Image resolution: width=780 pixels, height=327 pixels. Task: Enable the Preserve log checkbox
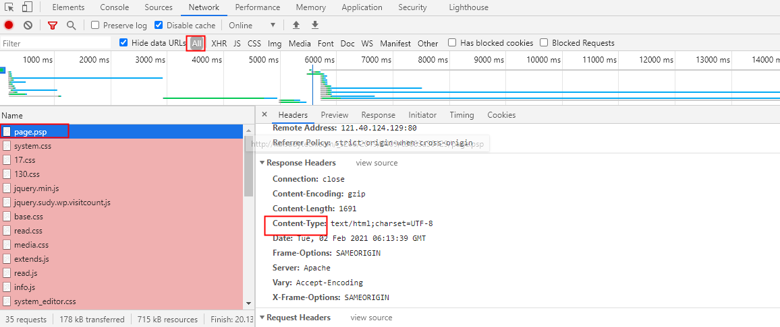[x=95, y=26]
